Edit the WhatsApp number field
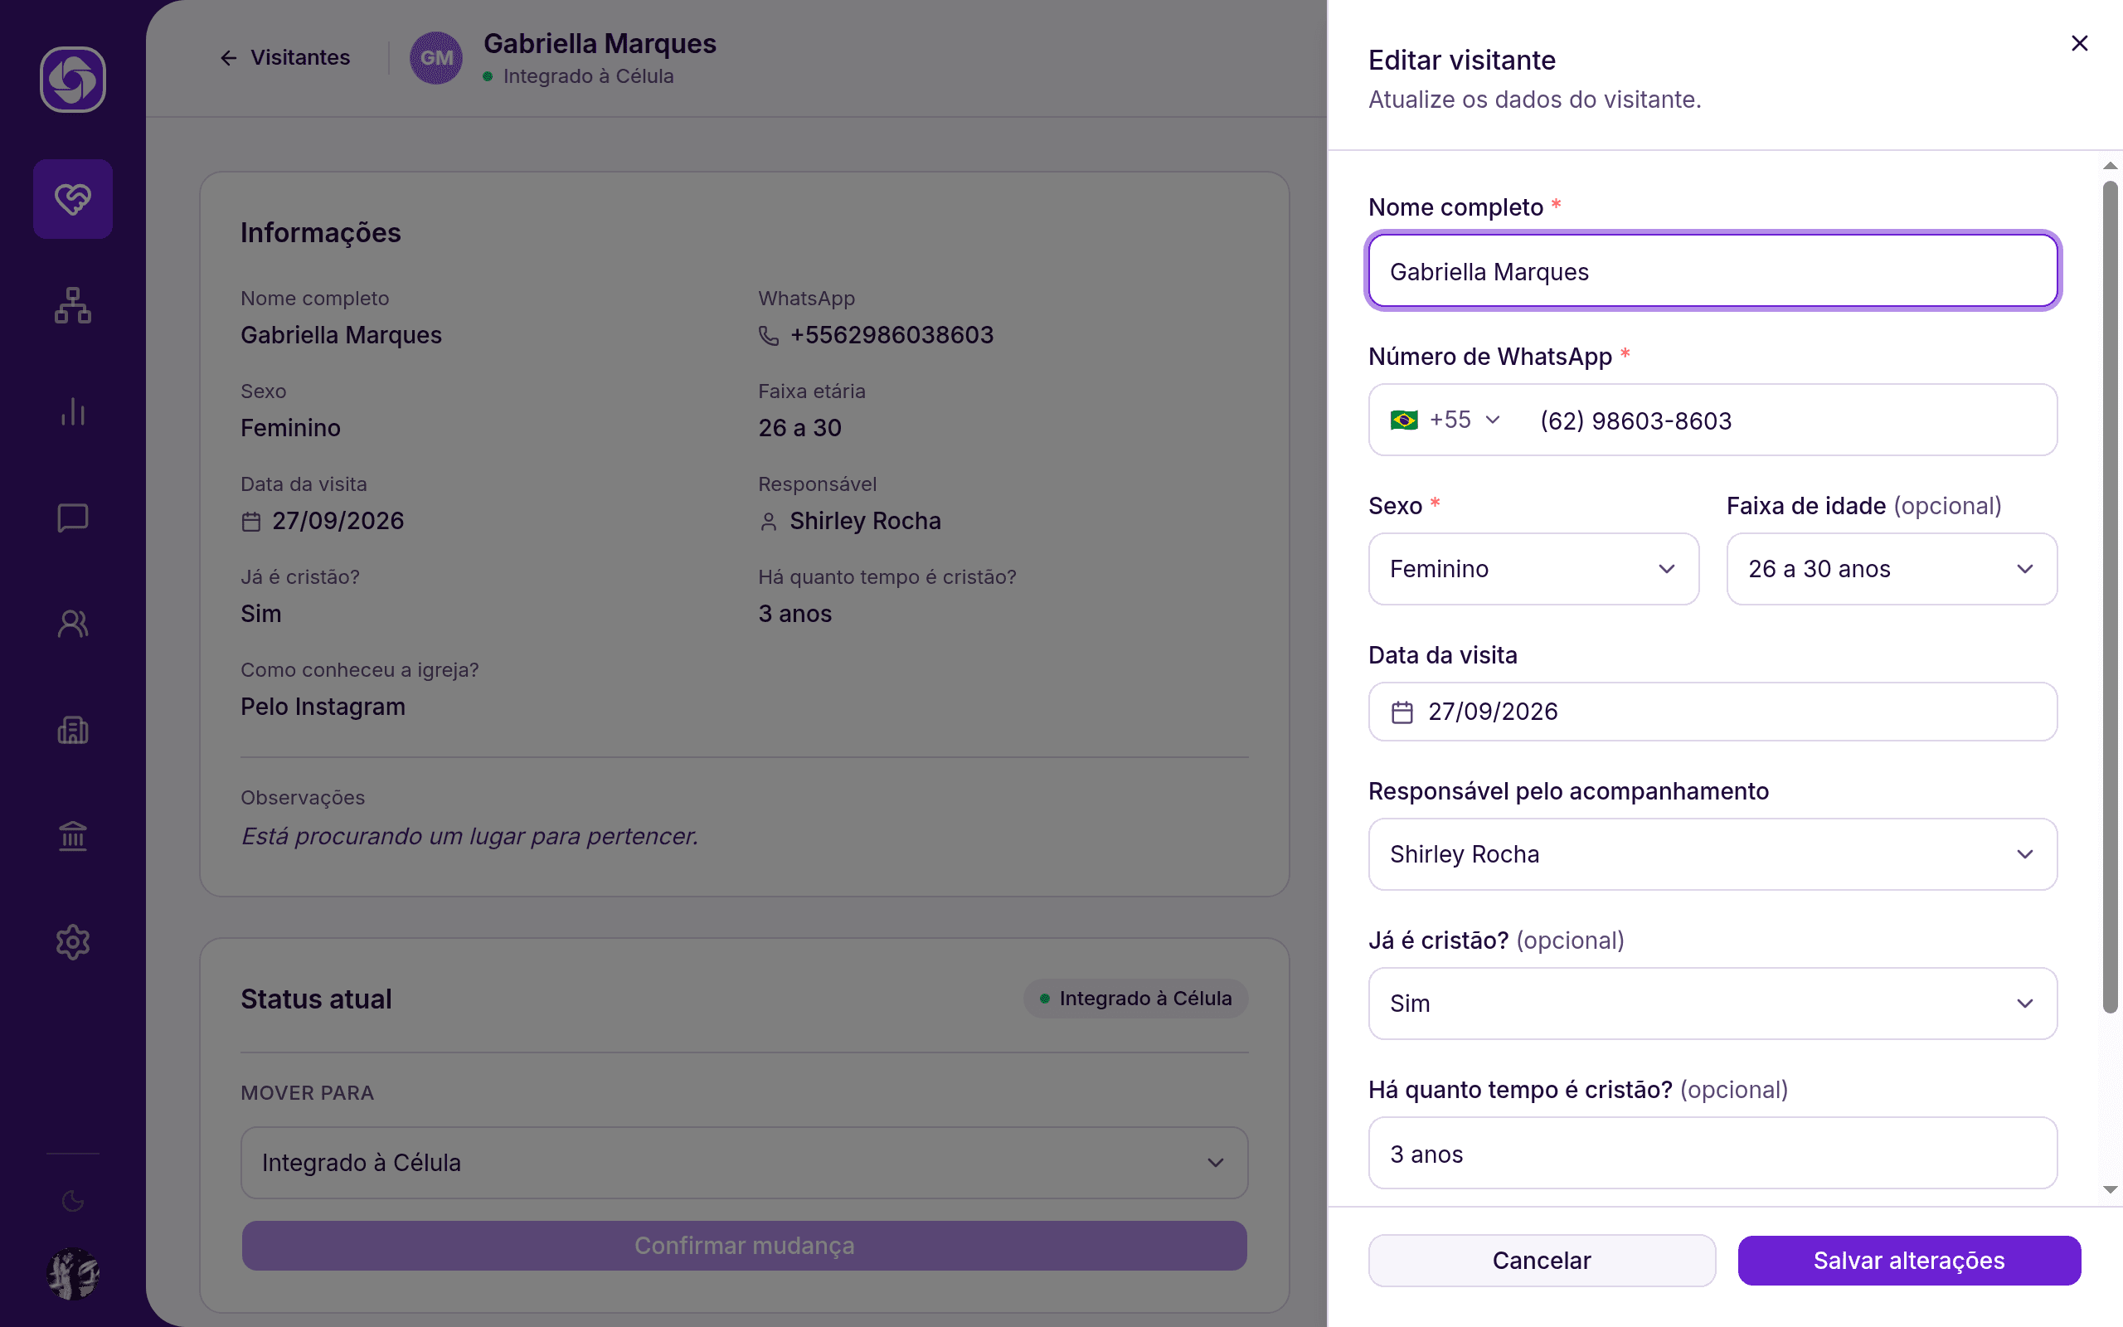The image size is (2123, 1327). [1790, 420]
